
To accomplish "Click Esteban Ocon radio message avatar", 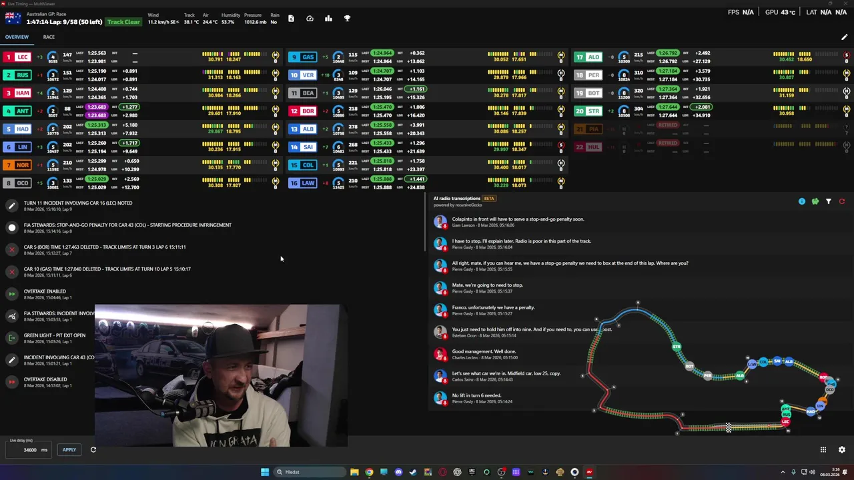I will click(x=440, y=332).
